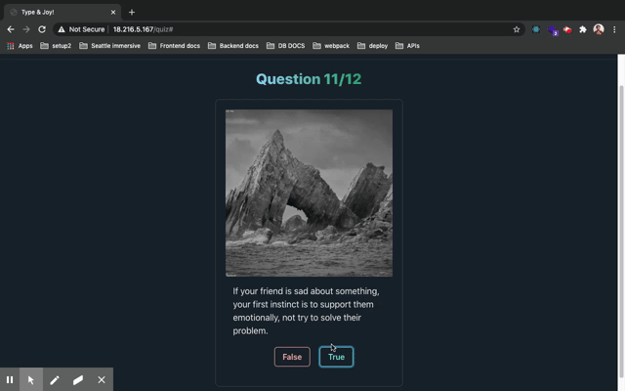Select the cursor pointer tool

point(31,379)
